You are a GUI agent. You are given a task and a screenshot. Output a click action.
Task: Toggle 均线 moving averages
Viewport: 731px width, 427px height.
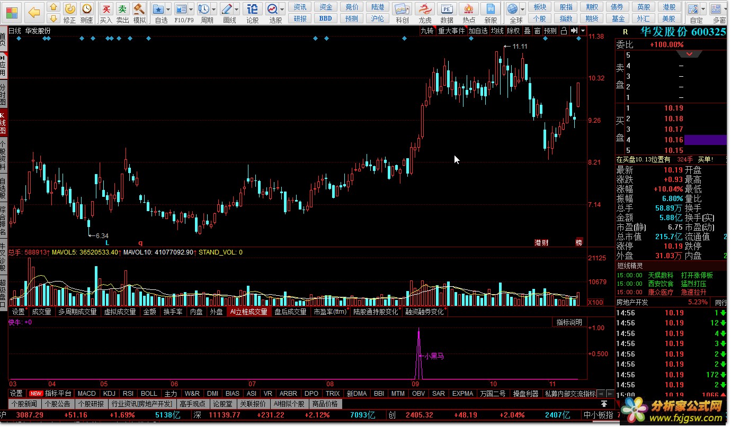click(497, 31)
